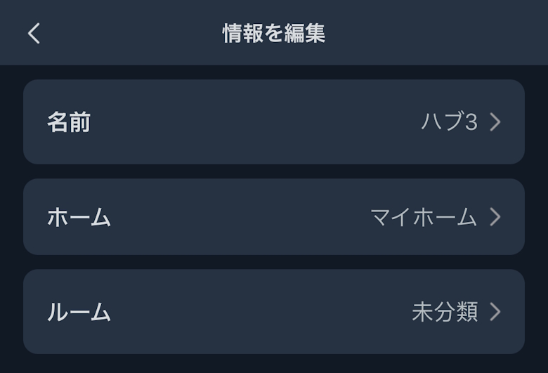
Task: Click the gap between header and 名前 card
Action: point(274,72)
